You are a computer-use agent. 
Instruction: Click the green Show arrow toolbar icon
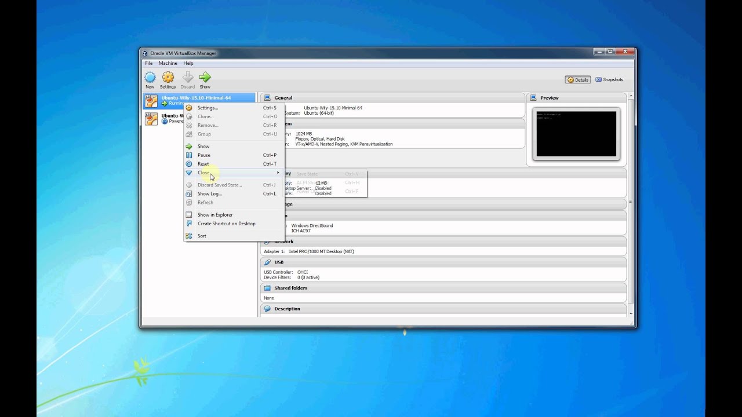[x=205, y=78]
